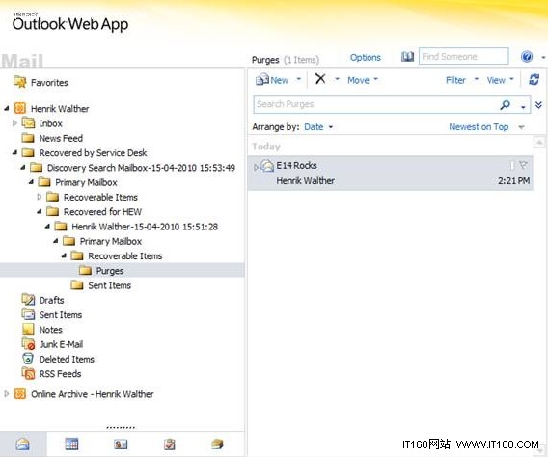The width and height of the screenshot is (548, 457).
Task: Open the Calendar module icon
Action: pyautogui.click(x=71, y=444)
